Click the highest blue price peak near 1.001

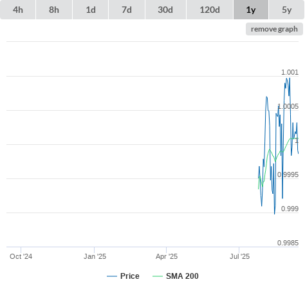(287, 79)
